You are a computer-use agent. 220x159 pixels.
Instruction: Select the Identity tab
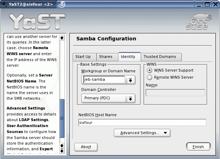coord(130,57)
